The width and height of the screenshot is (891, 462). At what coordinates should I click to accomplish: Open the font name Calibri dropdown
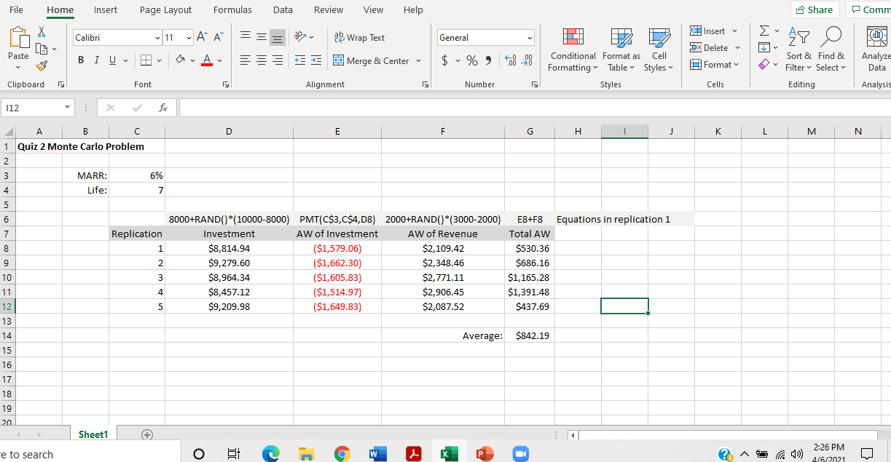tap(158, 38)
